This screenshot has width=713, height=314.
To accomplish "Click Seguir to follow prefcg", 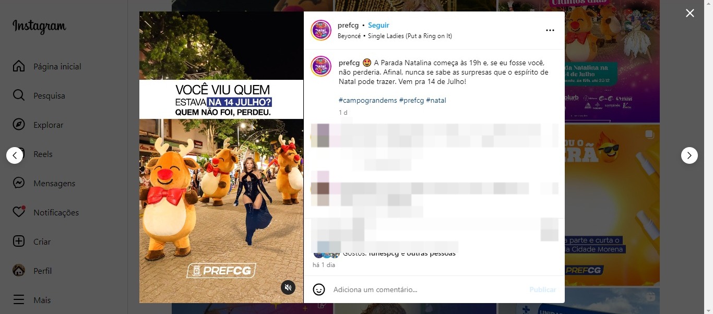I will tap(378, 25).
